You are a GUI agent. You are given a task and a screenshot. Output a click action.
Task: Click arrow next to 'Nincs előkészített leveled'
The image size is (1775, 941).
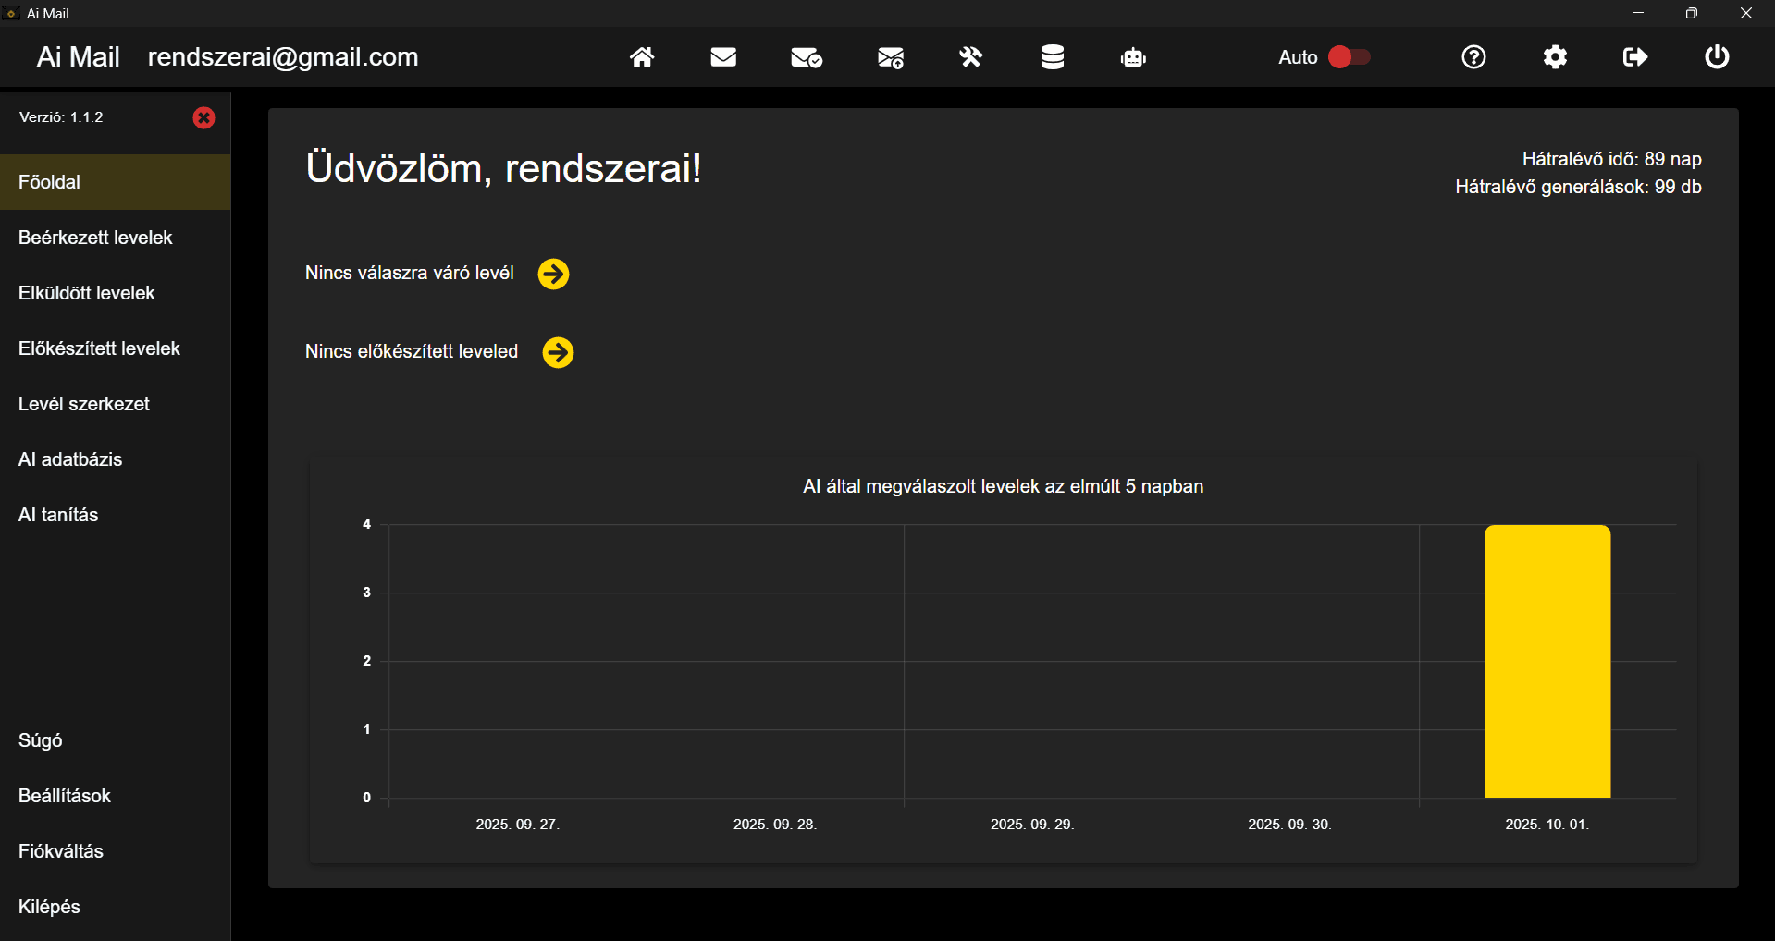(x=558, y=352)
